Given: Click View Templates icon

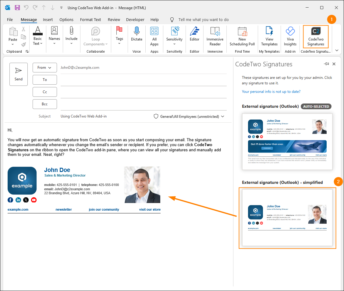Looking at the screenshot, I should [x=269, y=31].
